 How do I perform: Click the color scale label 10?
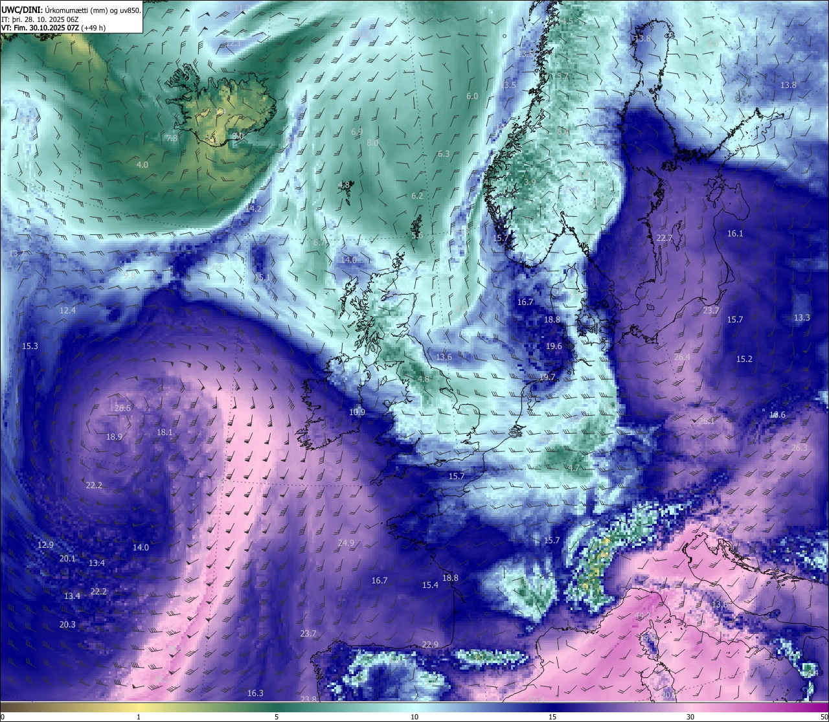coord(414,717)
